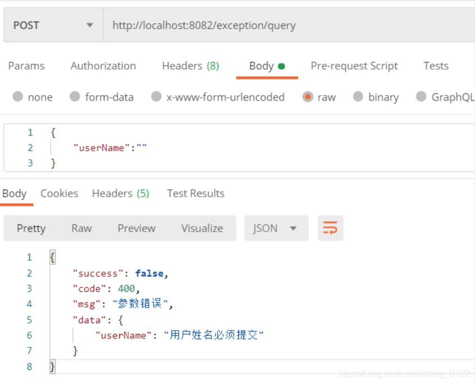
Task: Open the response Cookies tab
Action: tap(60, 193)
